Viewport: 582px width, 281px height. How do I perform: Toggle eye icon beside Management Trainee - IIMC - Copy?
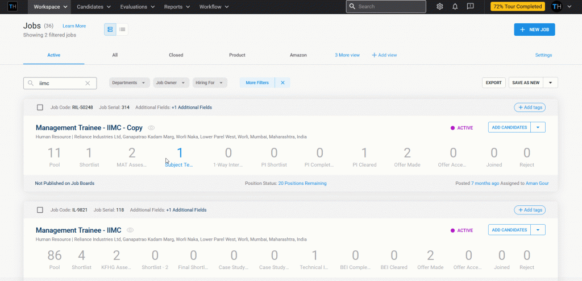point(151,128)
